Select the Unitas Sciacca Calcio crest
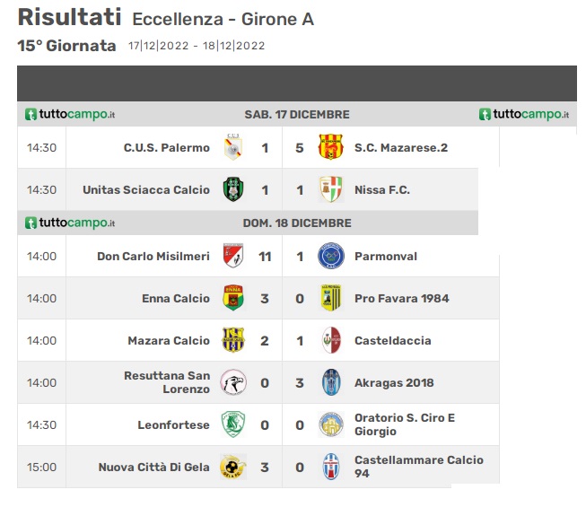 (x=233, y=189)
